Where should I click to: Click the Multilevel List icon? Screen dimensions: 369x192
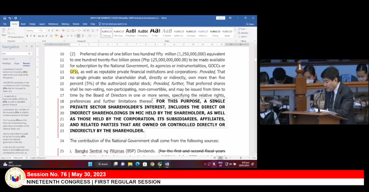[79, 30]
